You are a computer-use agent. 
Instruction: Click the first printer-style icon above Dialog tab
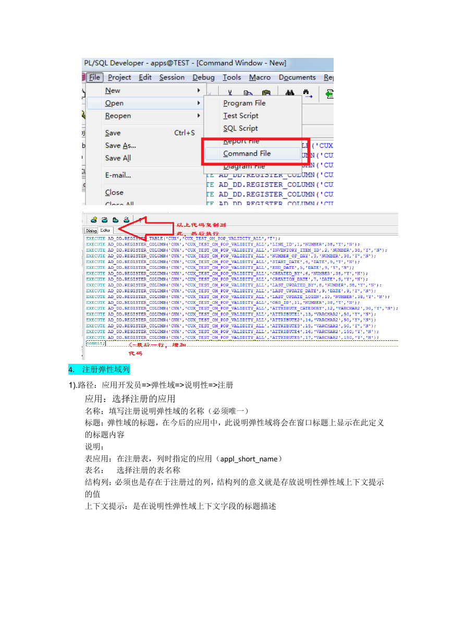pyautogui.click(x=94, y=220)
